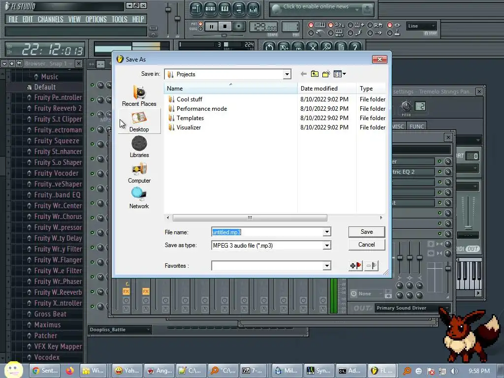Open the Favorites dropdown list
Image resolution: width=504 pixels, height=378 pixels.
[x=327, y=266]
